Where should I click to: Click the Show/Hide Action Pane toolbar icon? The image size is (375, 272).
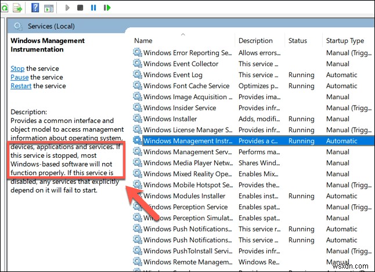49,8
